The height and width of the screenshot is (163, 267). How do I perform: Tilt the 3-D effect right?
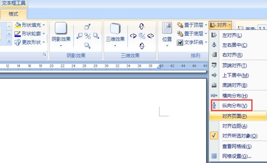tap(150, 36)
